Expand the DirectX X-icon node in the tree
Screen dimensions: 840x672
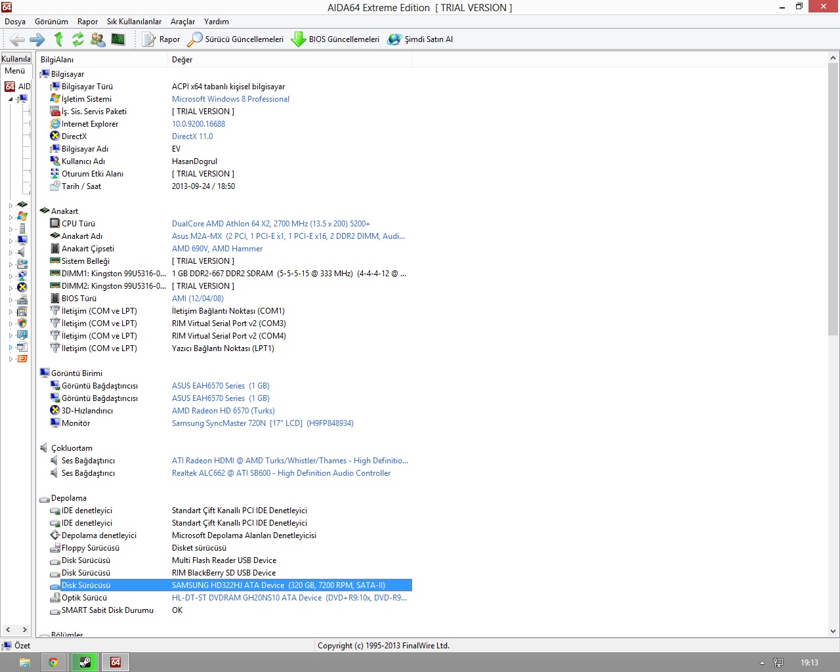pos(10,288)
